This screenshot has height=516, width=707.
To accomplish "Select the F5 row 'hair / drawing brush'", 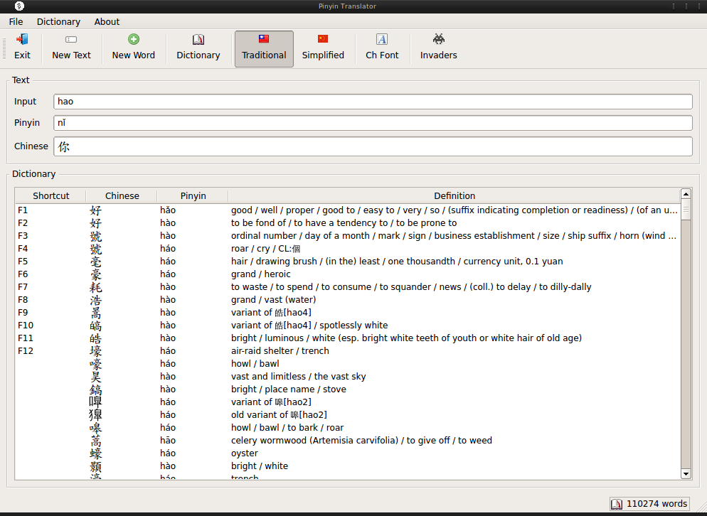I will (348, 262).
